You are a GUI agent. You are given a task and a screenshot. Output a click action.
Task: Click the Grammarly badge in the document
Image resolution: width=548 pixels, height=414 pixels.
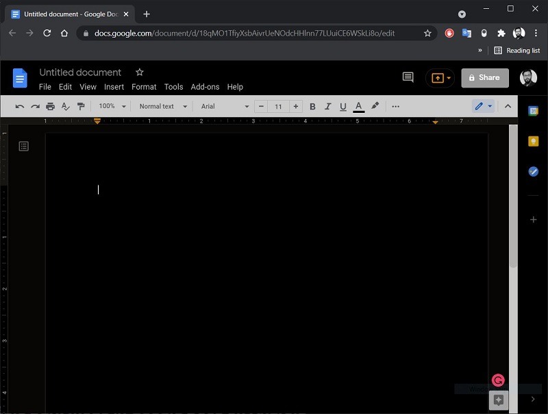(x=498, y=380)
